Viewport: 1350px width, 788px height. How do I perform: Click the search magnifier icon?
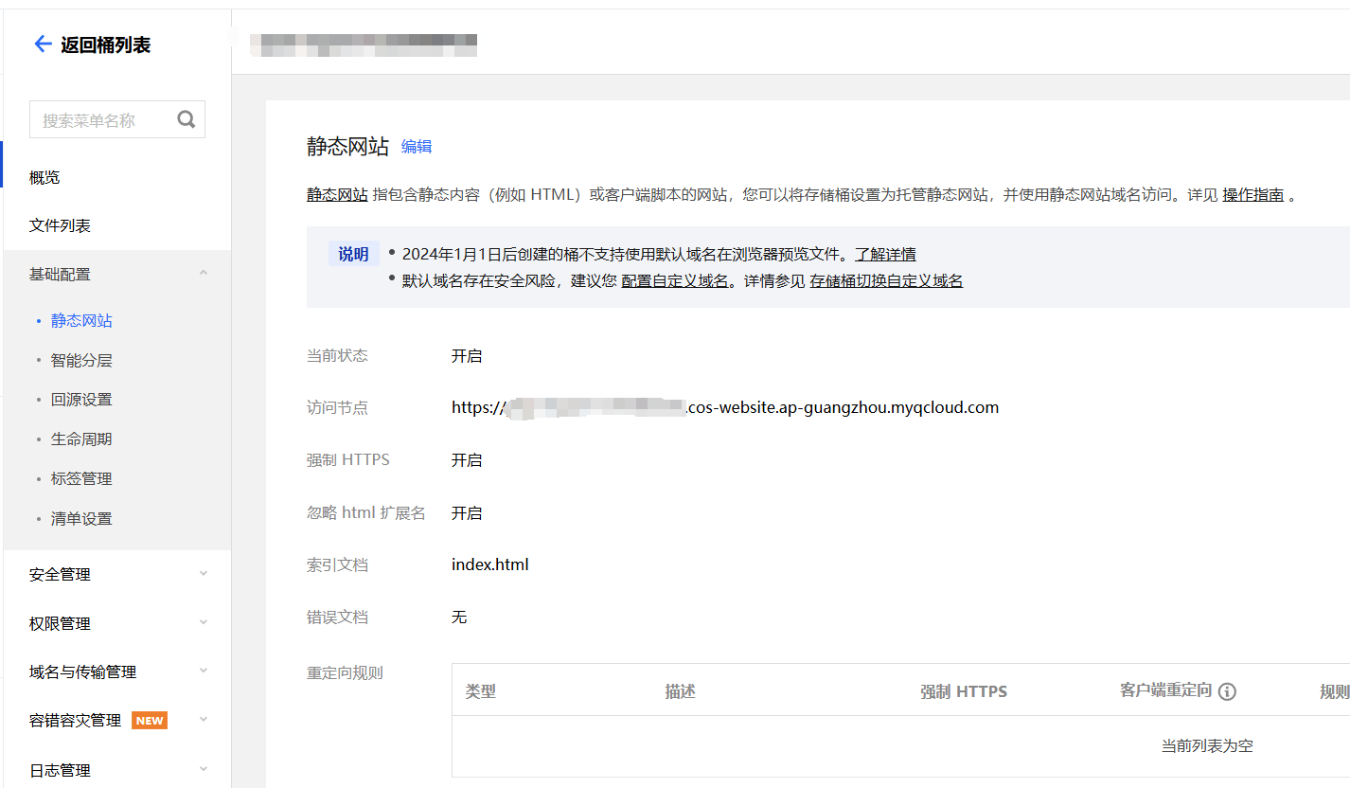coord(187,119)
